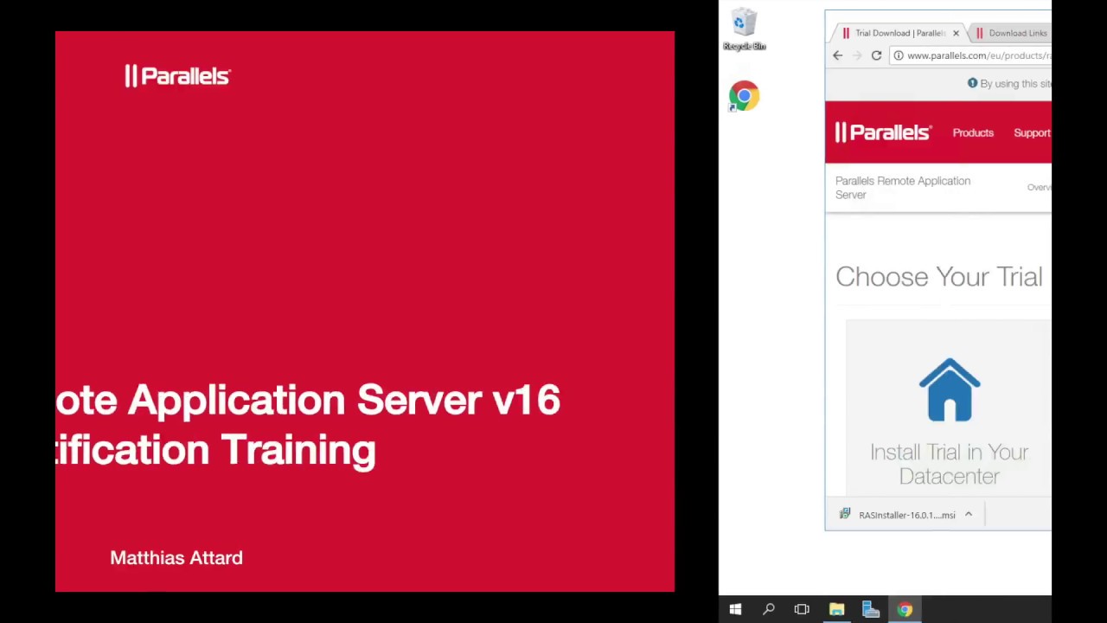The image size is (1107, 623).
Task: Open the Windows Start menu
Action: (x=735, y=609)
